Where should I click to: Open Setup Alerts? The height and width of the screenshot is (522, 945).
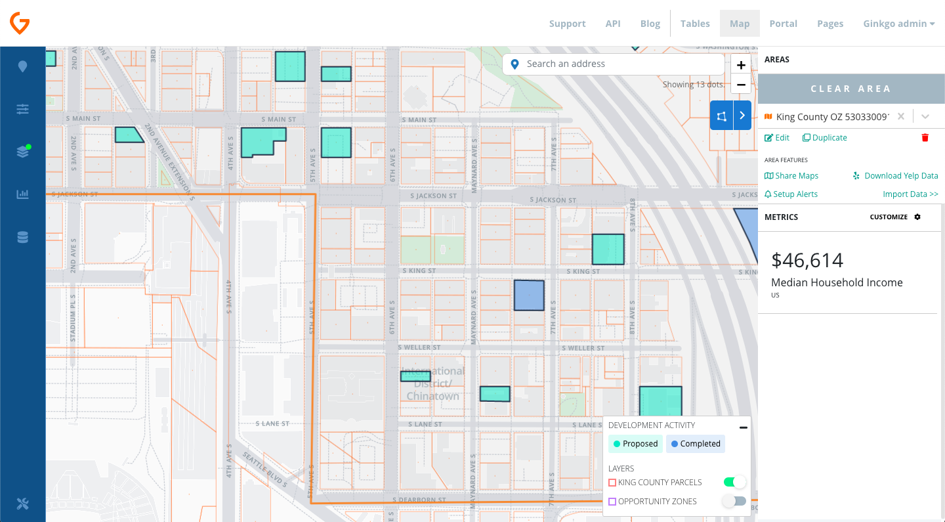coord(791,194)
